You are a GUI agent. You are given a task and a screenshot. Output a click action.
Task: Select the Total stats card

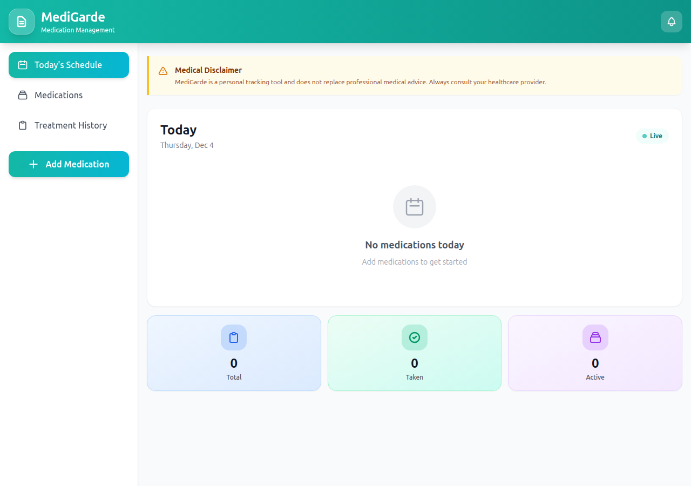pos(234,353)
